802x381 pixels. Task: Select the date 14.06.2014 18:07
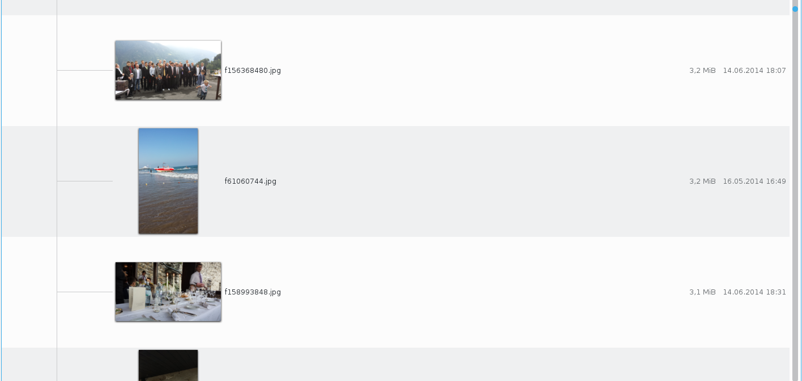[754, 71]
